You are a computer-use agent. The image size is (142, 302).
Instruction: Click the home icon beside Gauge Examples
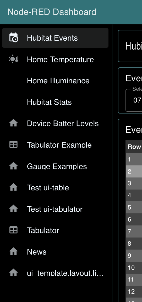point(13,166)
